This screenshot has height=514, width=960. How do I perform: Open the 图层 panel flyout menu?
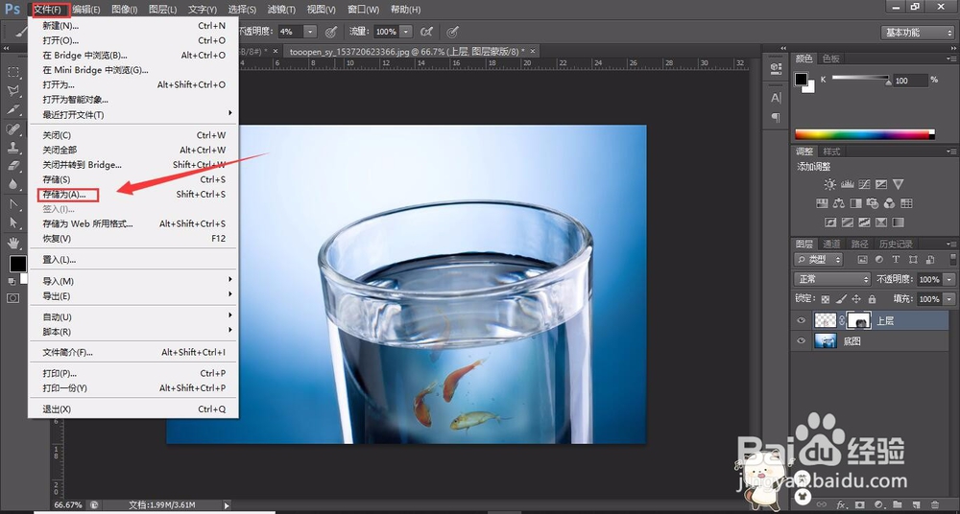[x=951, y=244]
